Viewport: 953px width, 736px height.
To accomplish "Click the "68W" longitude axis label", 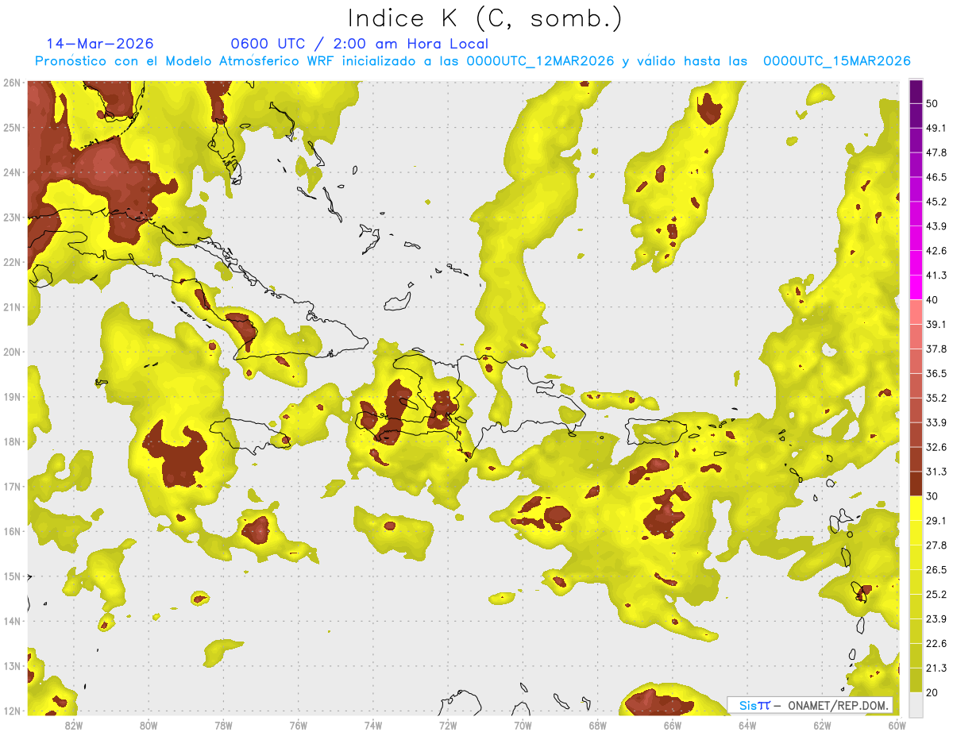I will click(598, 726).
